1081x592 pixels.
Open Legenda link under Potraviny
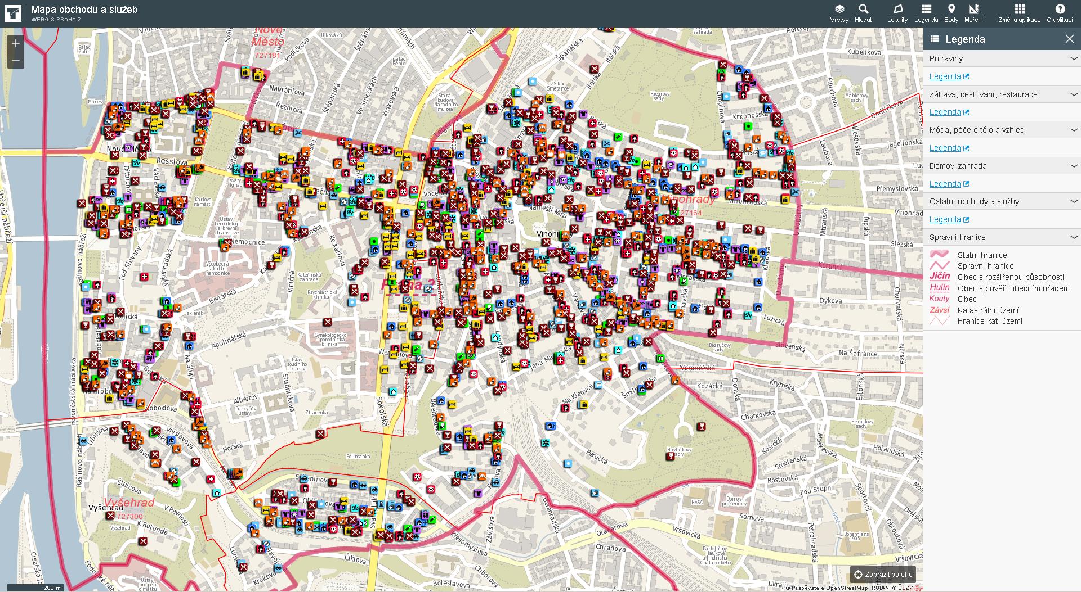(x=949, y=76)
